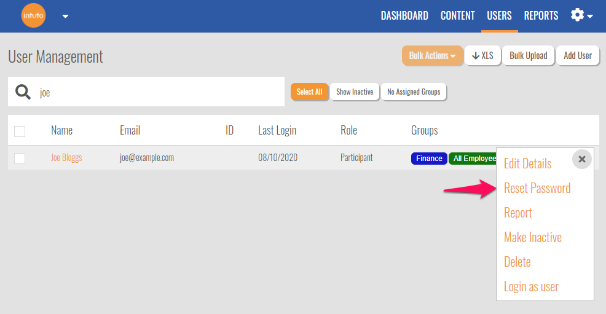Click Login as user option
This screenshot has height=314, width=606.
pos(531,286)
